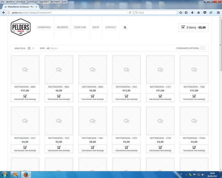Image resolution: width=222 pixels, height=178 pixels.
Task: Switch to list view style icon
Action: 33,48
